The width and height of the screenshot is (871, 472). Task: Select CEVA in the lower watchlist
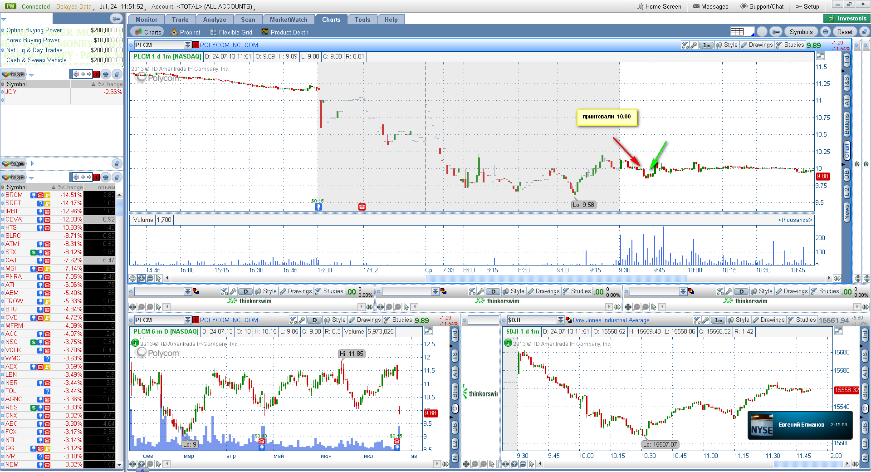tap(13, 219)
